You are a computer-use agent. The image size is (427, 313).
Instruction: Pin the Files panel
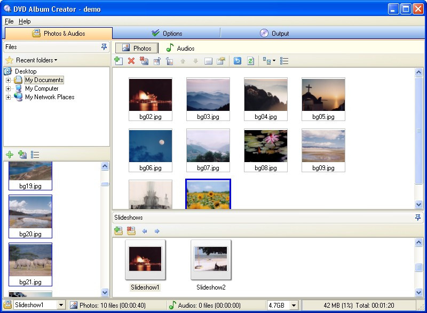click(x=104, y=47)
